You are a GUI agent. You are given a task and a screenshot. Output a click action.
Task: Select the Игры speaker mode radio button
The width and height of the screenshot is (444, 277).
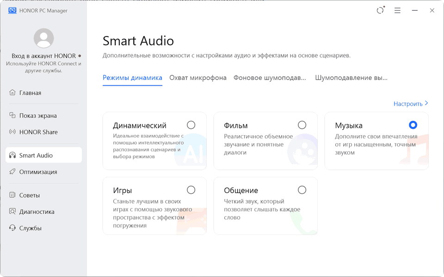[x=191, y=190]
